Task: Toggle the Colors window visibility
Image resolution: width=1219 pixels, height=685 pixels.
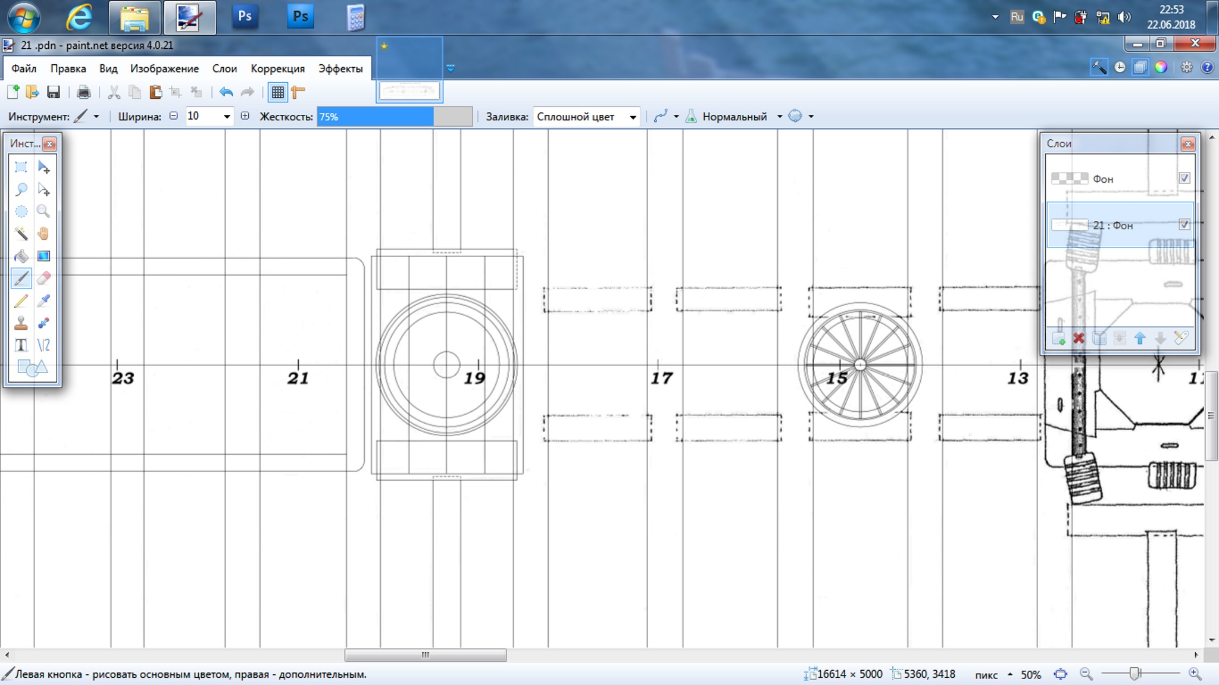Action: click(x=1161, y=67)
